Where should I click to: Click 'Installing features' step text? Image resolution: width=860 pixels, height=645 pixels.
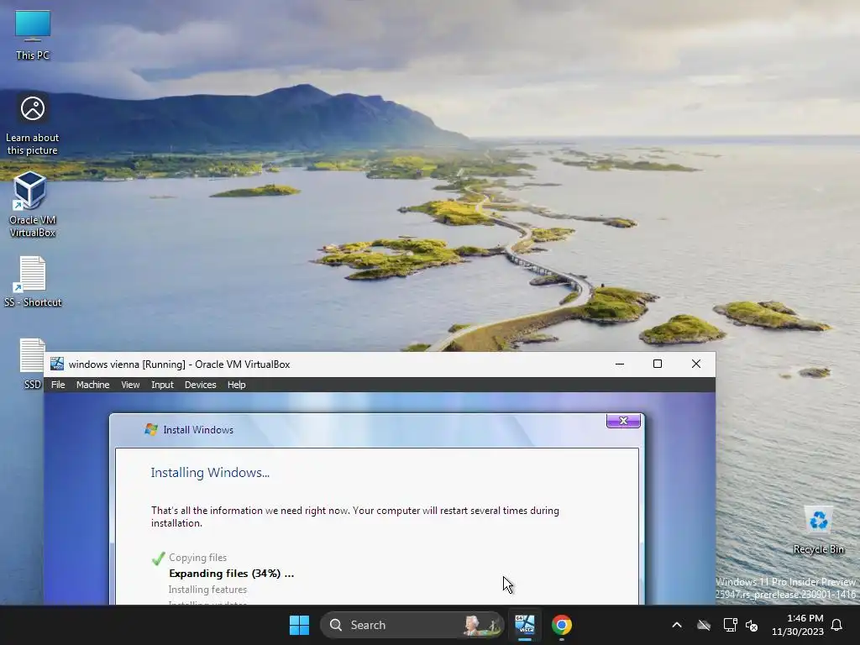207,590
